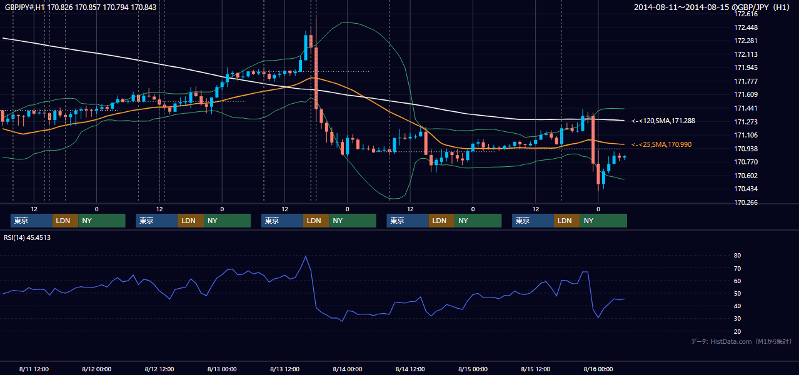Click price axis value 172.281
The height and width of the screenshot is (375, 799).
[745, 41]
